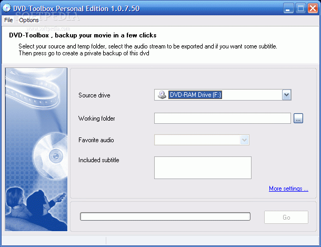
Task: Click the film and disc sidebar image
Action: (x=36, y=150)
